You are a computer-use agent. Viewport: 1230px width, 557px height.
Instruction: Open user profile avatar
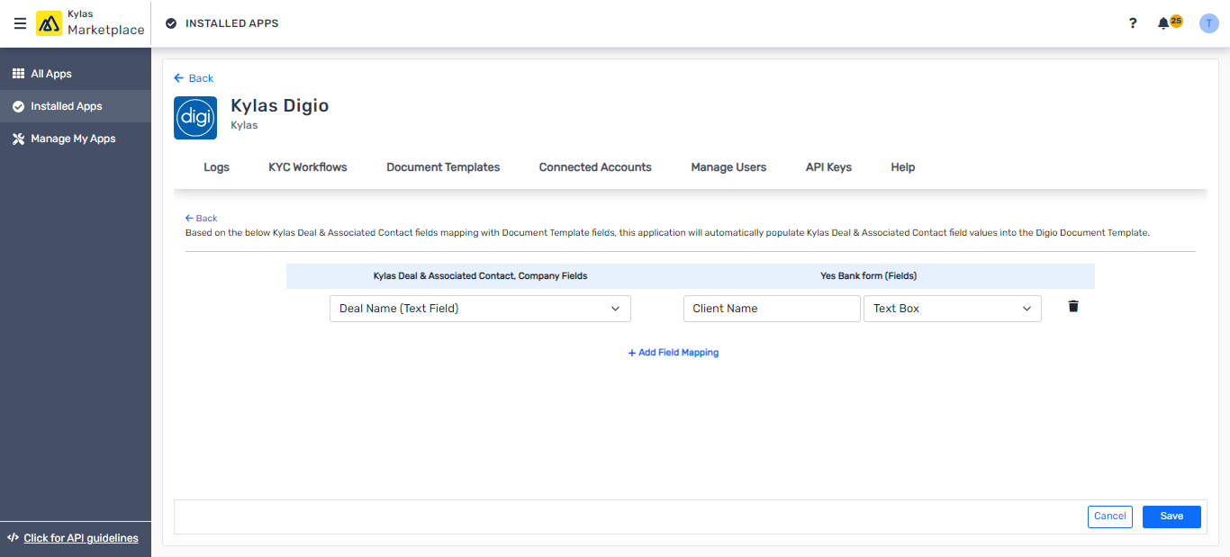click(1208, 23)
